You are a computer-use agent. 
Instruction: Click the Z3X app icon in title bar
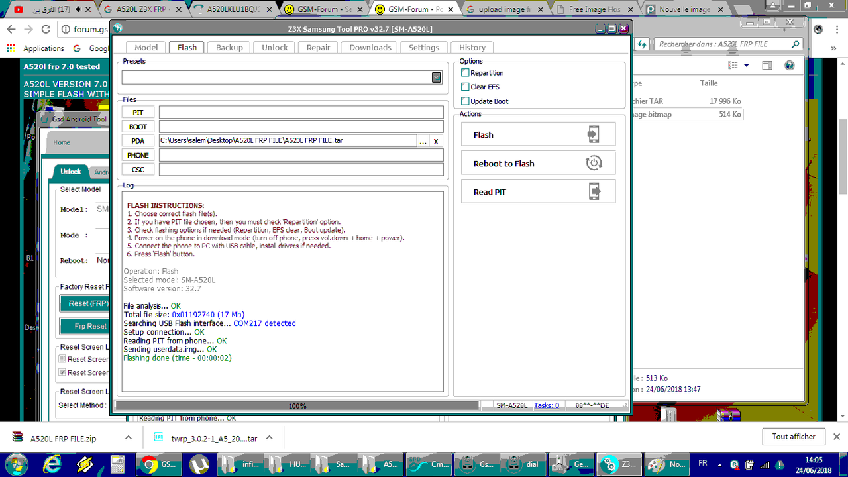click(x=118, y=28)
